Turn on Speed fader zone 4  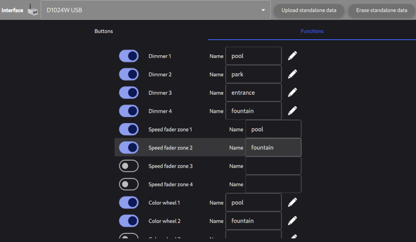(129, 184)
